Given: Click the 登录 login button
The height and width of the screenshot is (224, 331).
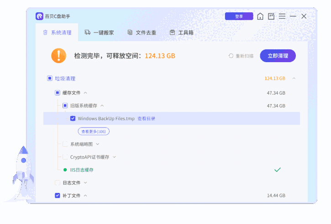Looking at the screenshot, I should point(239,16).
